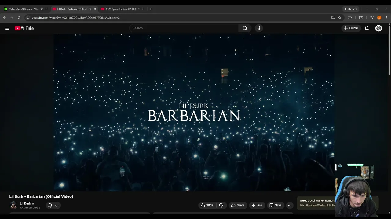Open the tab search side icon
The height and width of the screenshot is (219, 391).
click(x=361, y=18)
